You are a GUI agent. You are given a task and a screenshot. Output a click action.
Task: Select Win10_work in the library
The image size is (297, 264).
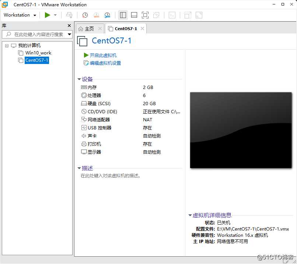[x=38, y=53]
